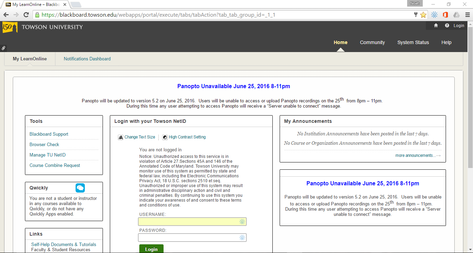Open a new browser tab
This screenshot has width=473, height=253.
(x=76, y=5)
